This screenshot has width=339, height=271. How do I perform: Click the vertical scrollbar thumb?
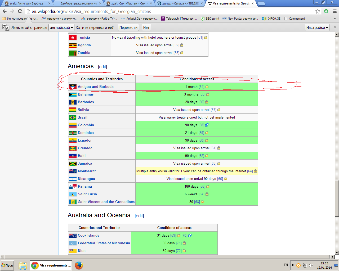click(x=337, y=198)
